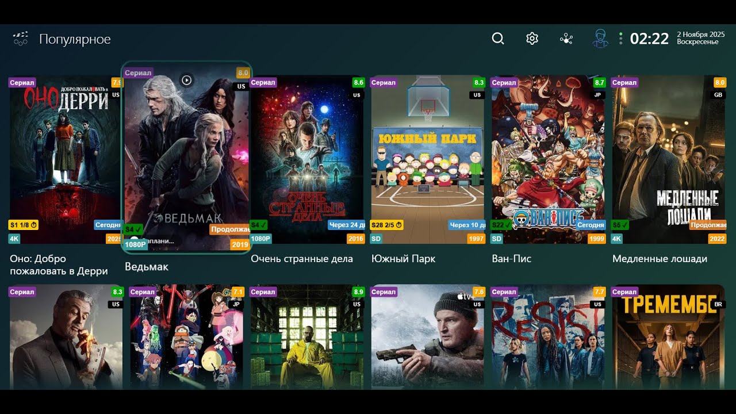Screen dimensions: 736x414
Task: Open the Ван-Пис poster
Action: tap(548, 159)
